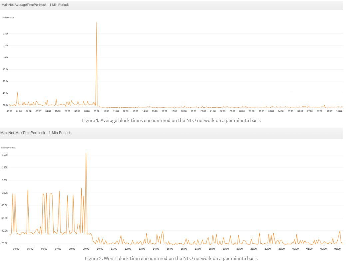Click the 00:00 label at the top chart start
This screenshot has width=346, height=265.
(9, 111)
